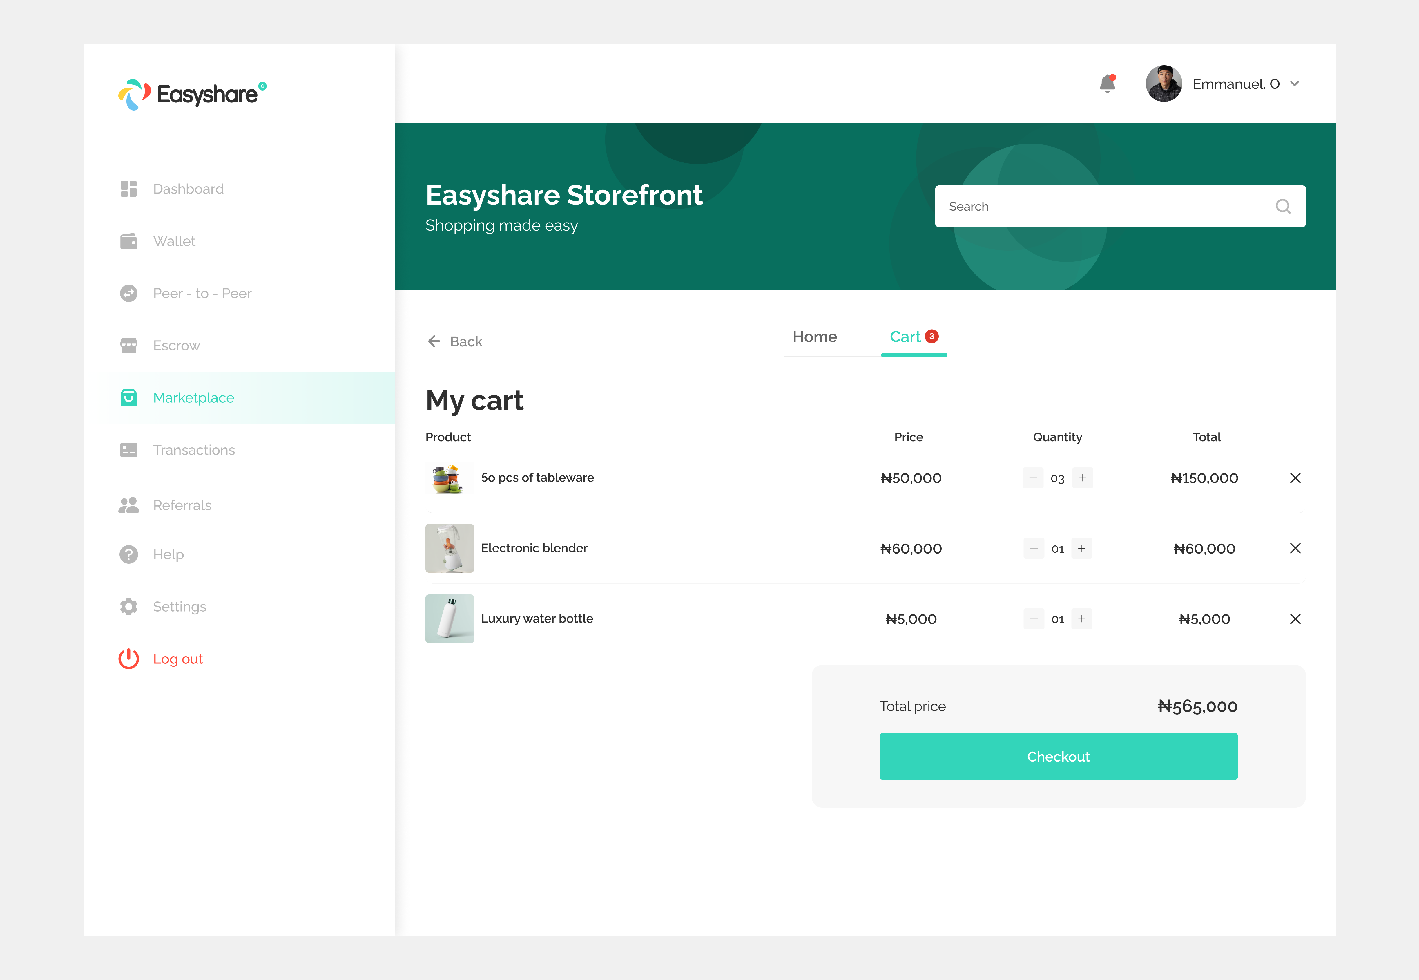Click product name '5o pcs of tableware'
Viewport: 1419px width, 980px height.
tap(538, 478)
